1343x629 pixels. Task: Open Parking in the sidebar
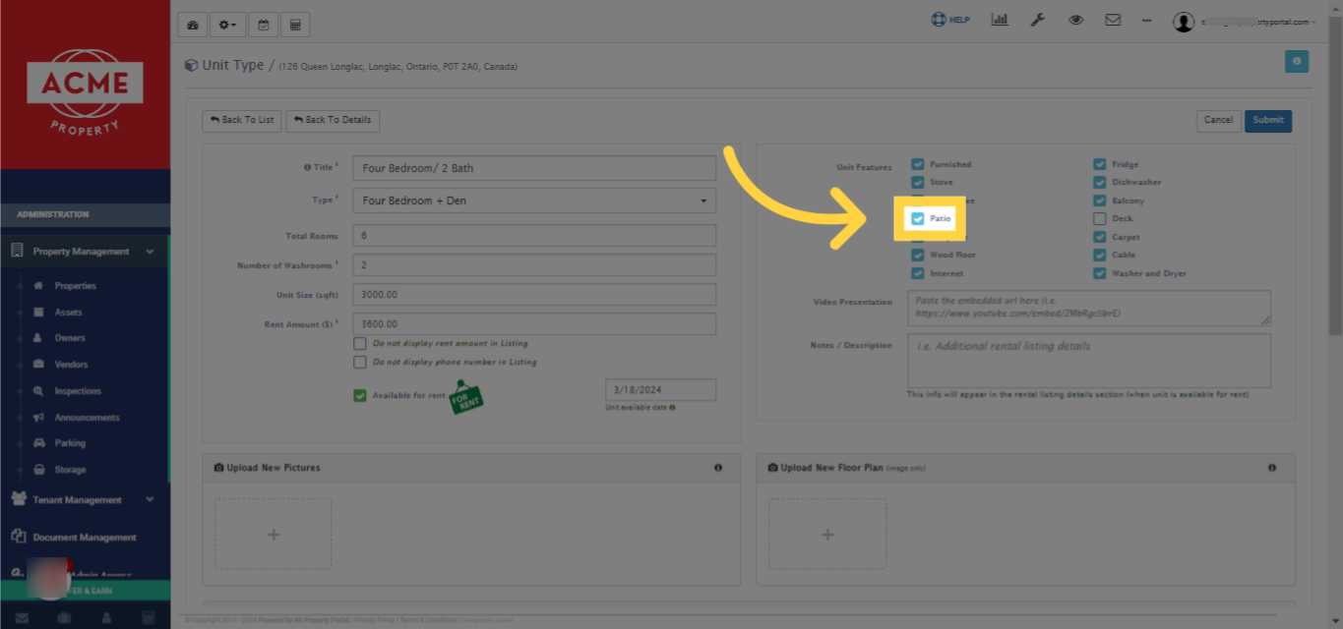tap(70, 443)
